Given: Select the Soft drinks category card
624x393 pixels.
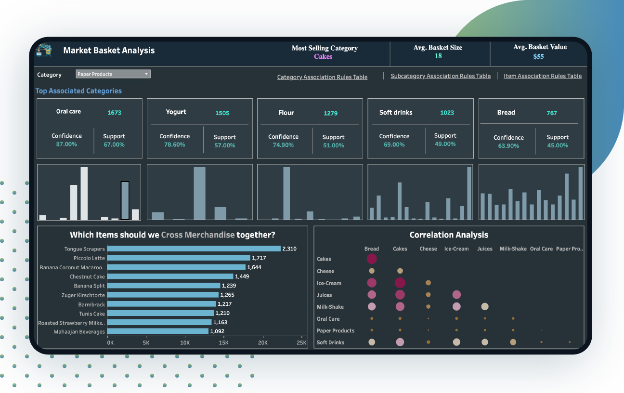Looking at the screenshot, I should coord(420,129).
